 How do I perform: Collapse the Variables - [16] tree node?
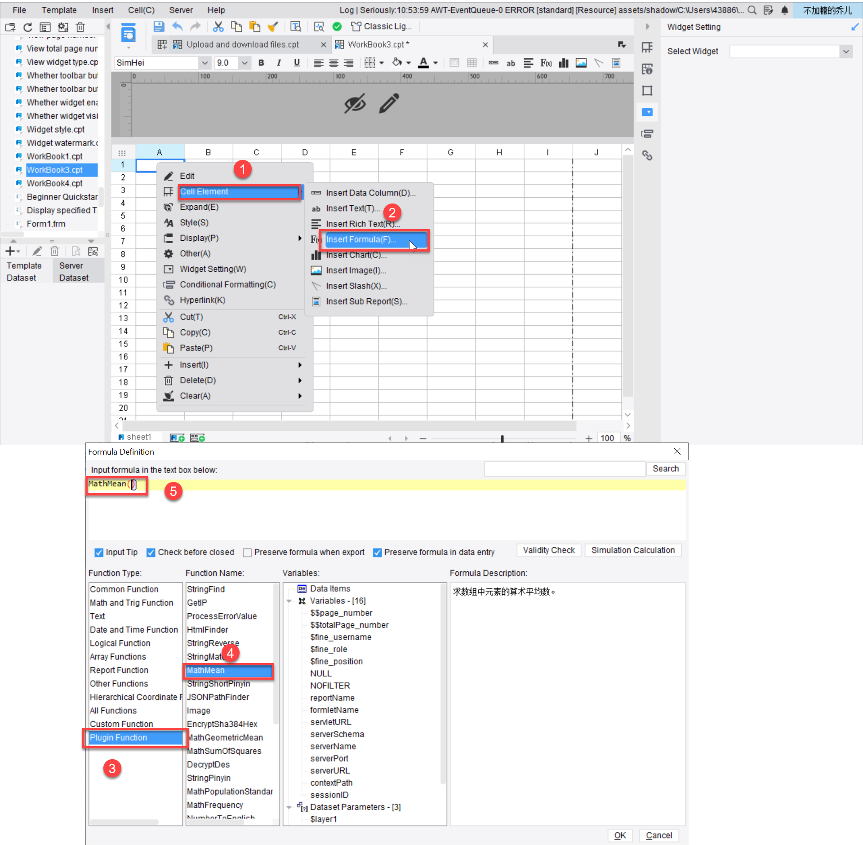(289, 601)
